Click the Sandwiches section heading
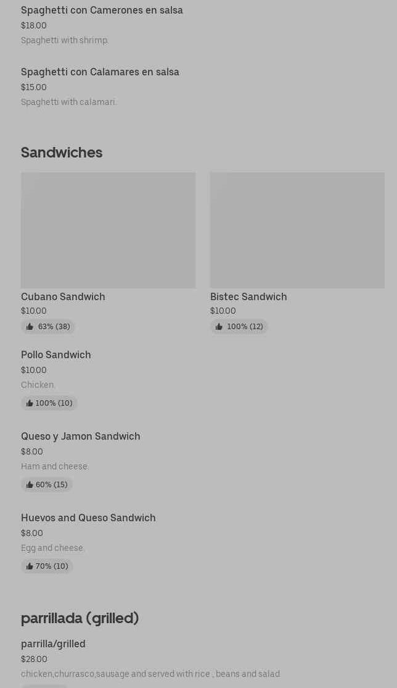The image size is (397, 688). click(62, 153)
